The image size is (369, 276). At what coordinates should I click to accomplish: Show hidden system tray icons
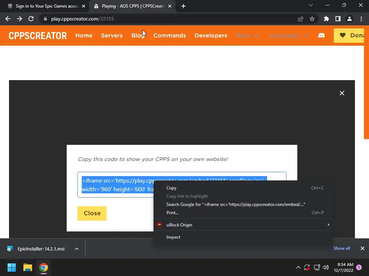(x=298, y=267)
